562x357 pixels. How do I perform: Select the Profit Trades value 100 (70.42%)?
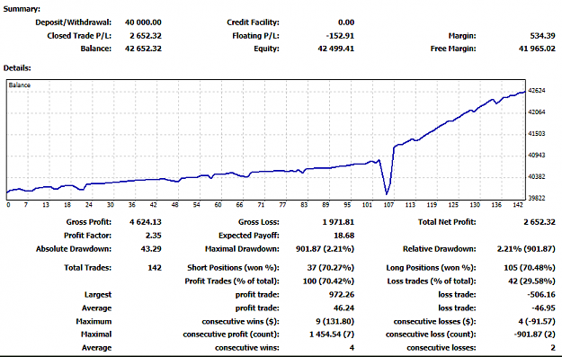click(328, 281)
